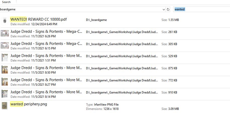Click the folder path beside 261 KB
230x126 pixels.
click(x=122, y=32)
